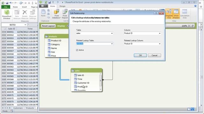Expand From Database dropdown arrow
Screen dimensions: 204x114
click(x=61, y=18)
